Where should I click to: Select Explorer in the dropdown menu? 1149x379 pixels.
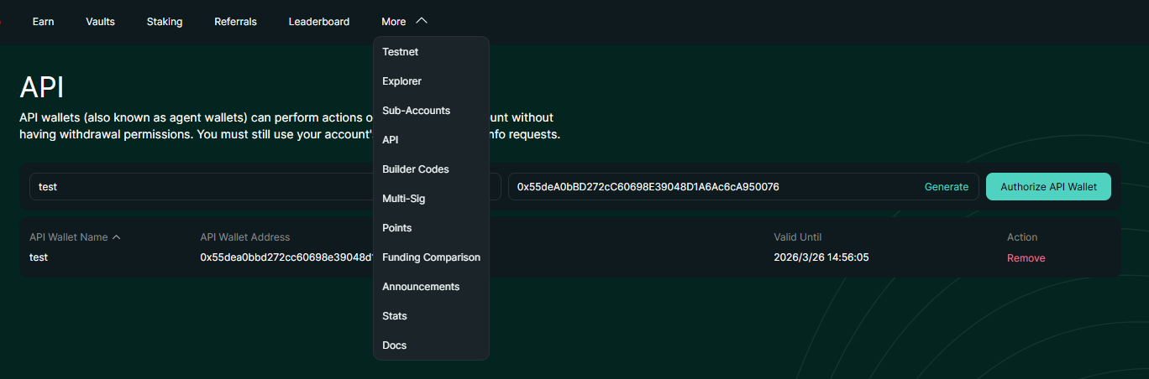point(401,81)
